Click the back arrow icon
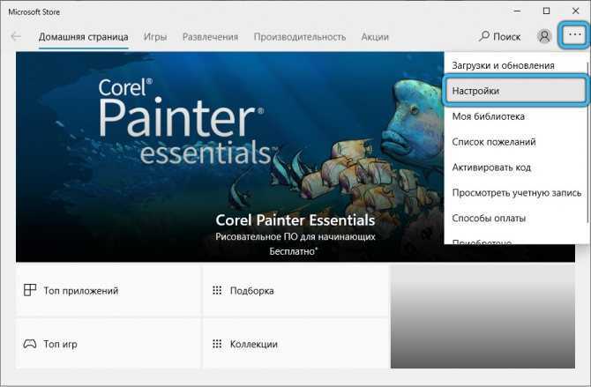The width and height of the screenshot is (591, 387). [x=16, y=36]
